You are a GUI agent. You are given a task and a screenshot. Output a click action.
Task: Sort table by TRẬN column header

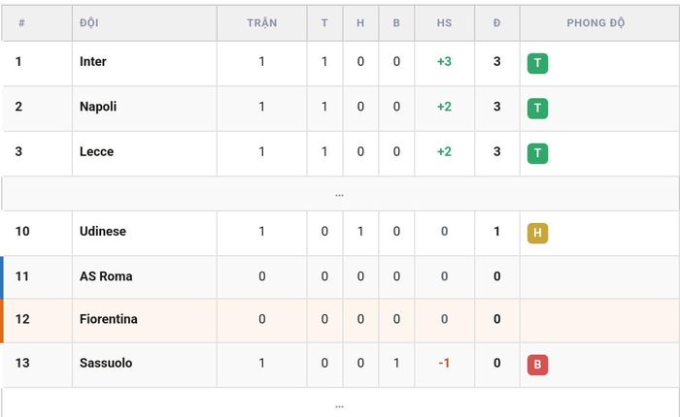click(262, 23)
